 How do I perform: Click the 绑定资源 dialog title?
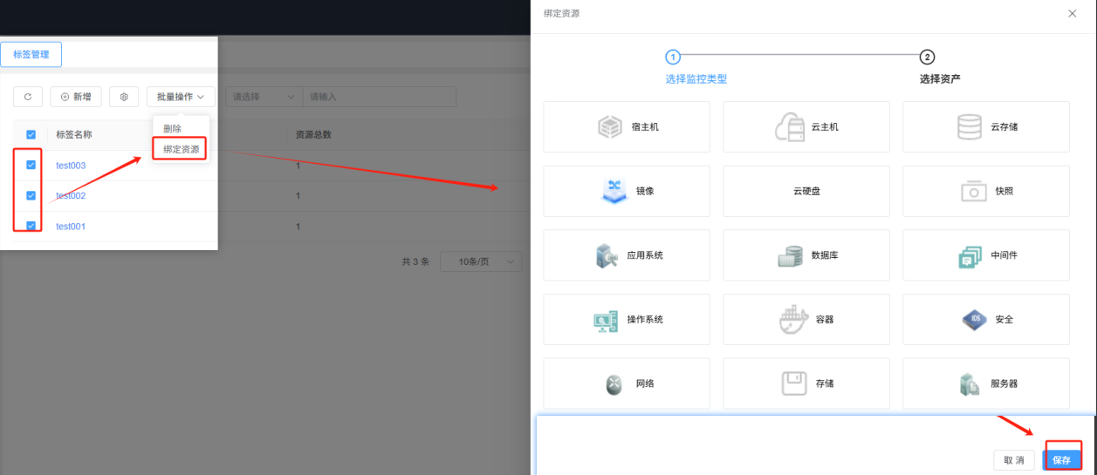[x=561, y=13]
